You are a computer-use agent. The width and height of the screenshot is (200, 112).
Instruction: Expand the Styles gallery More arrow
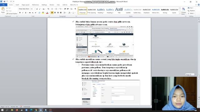pos(180,13)
